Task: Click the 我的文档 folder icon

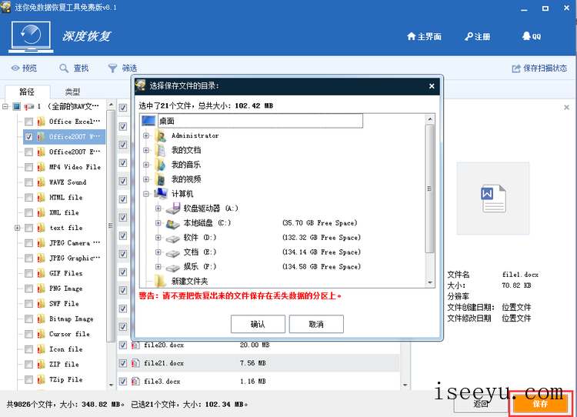Action: click(161, 150)
